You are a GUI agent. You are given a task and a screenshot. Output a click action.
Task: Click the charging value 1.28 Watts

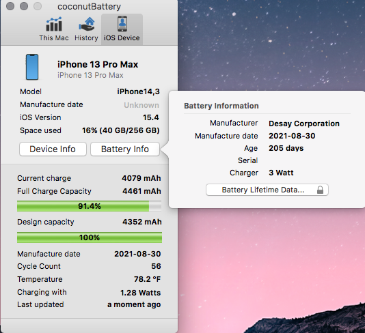coord(140,293)
